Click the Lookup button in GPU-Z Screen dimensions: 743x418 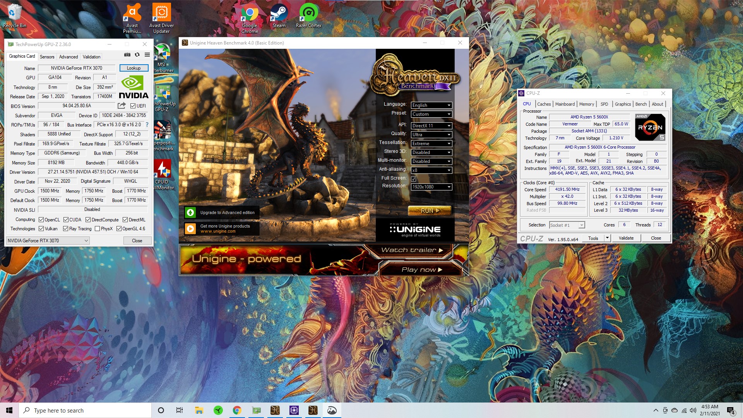tap(134, 68)
